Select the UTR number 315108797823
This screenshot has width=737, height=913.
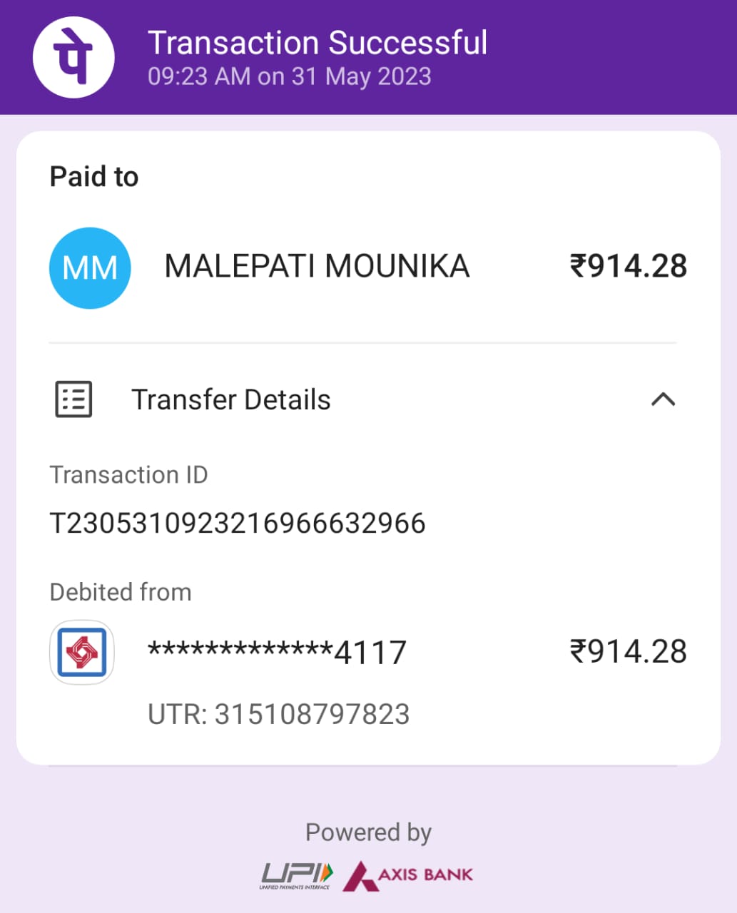tap(279, 715)
